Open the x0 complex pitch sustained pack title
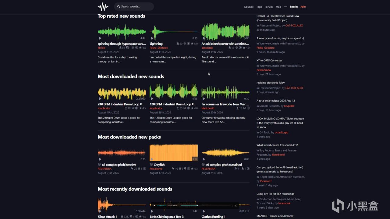 [224, 165]
